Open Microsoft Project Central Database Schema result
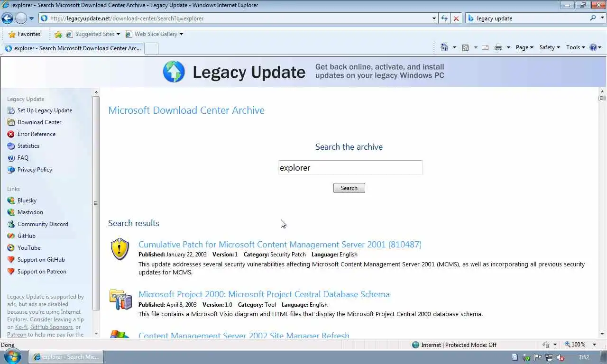This screenshot has width=607, height=364. coord(264,294)
